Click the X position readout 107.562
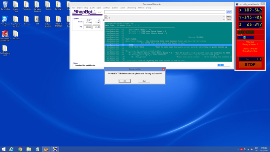Viewport: 270px width, 152px height. point(250,10)
